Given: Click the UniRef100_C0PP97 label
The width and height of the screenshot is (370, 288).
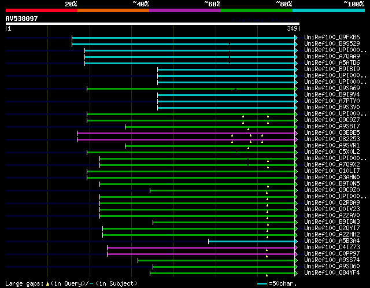Looking at the screenshot, I should pyautogui.click(x=332, y=254).
